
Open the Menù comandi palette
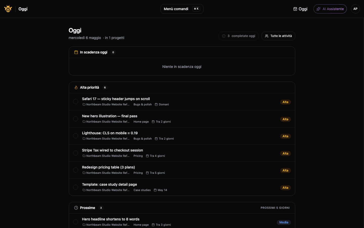pos(182,9)
